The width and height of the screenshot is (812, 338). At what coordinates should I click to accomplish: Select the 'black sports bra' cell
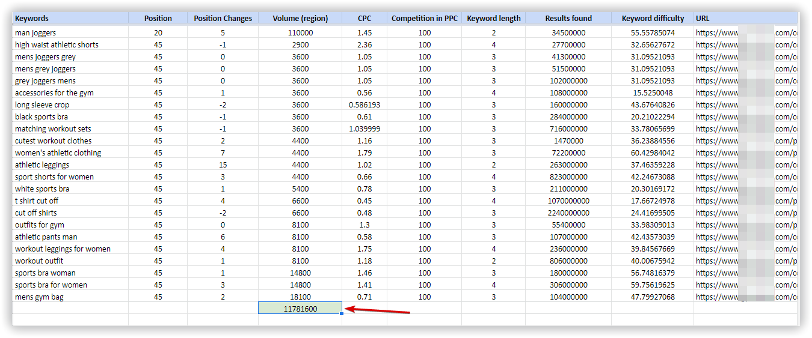point(70,116)
